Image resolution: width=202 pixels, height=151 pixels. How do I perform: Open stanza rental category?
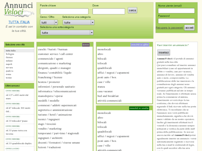click(101, 87)
